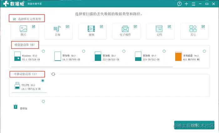The width and height of the screenshot is (219, 133).
Task: Click the 图片 label
Action: (23, 35)
